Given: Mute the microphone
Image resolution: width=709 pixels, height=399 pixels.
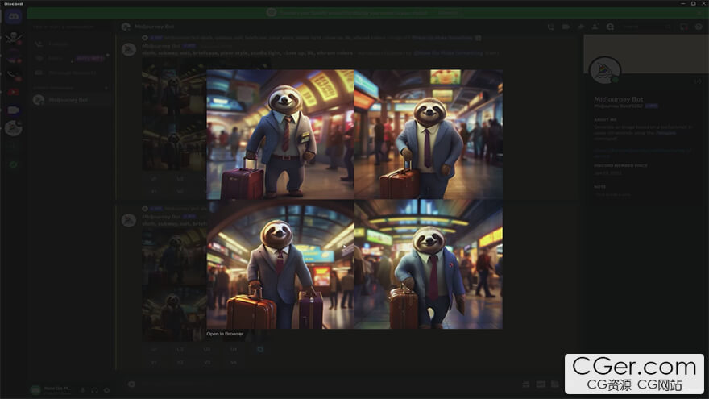Looking at the screenshot, I should (x=83, y=390).
